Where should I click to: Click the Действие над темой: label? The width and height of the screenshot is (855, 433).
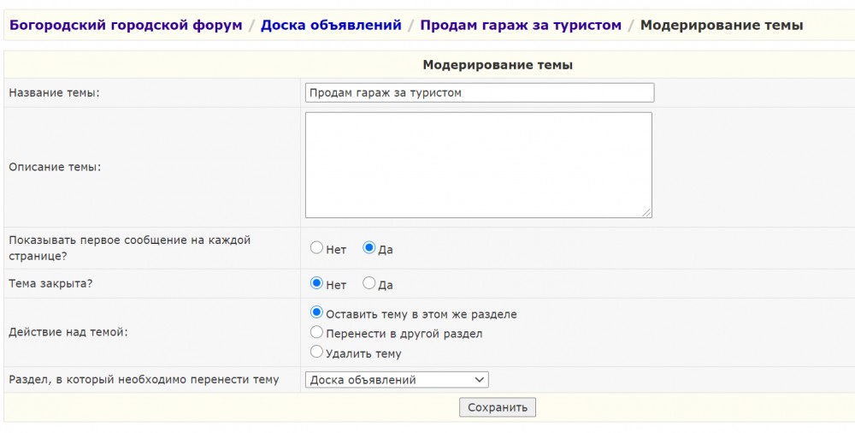coord(68,333)
